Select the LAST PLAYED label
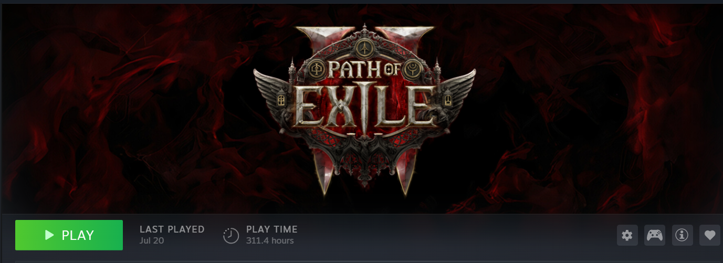This screenshot has width=723, height=263. click(172, 229)
